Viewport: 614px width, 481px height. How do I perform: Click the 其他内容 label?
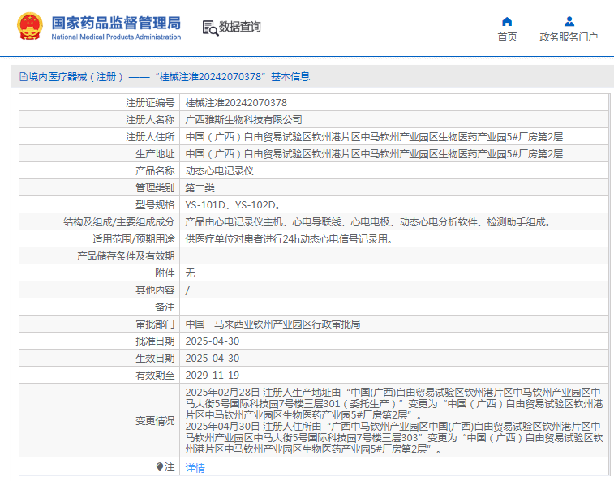pyautogui.click(x=155, y=290)
